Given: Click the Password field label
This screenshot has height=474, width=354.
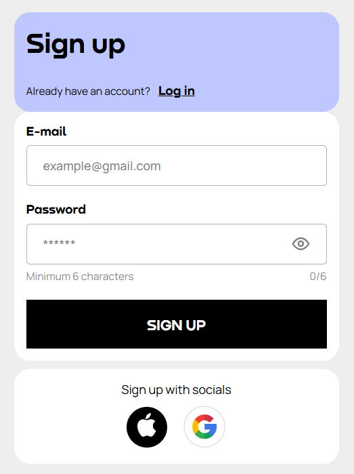Looking at the screenshot, I should pyautogui.click(x=56, y=210).
